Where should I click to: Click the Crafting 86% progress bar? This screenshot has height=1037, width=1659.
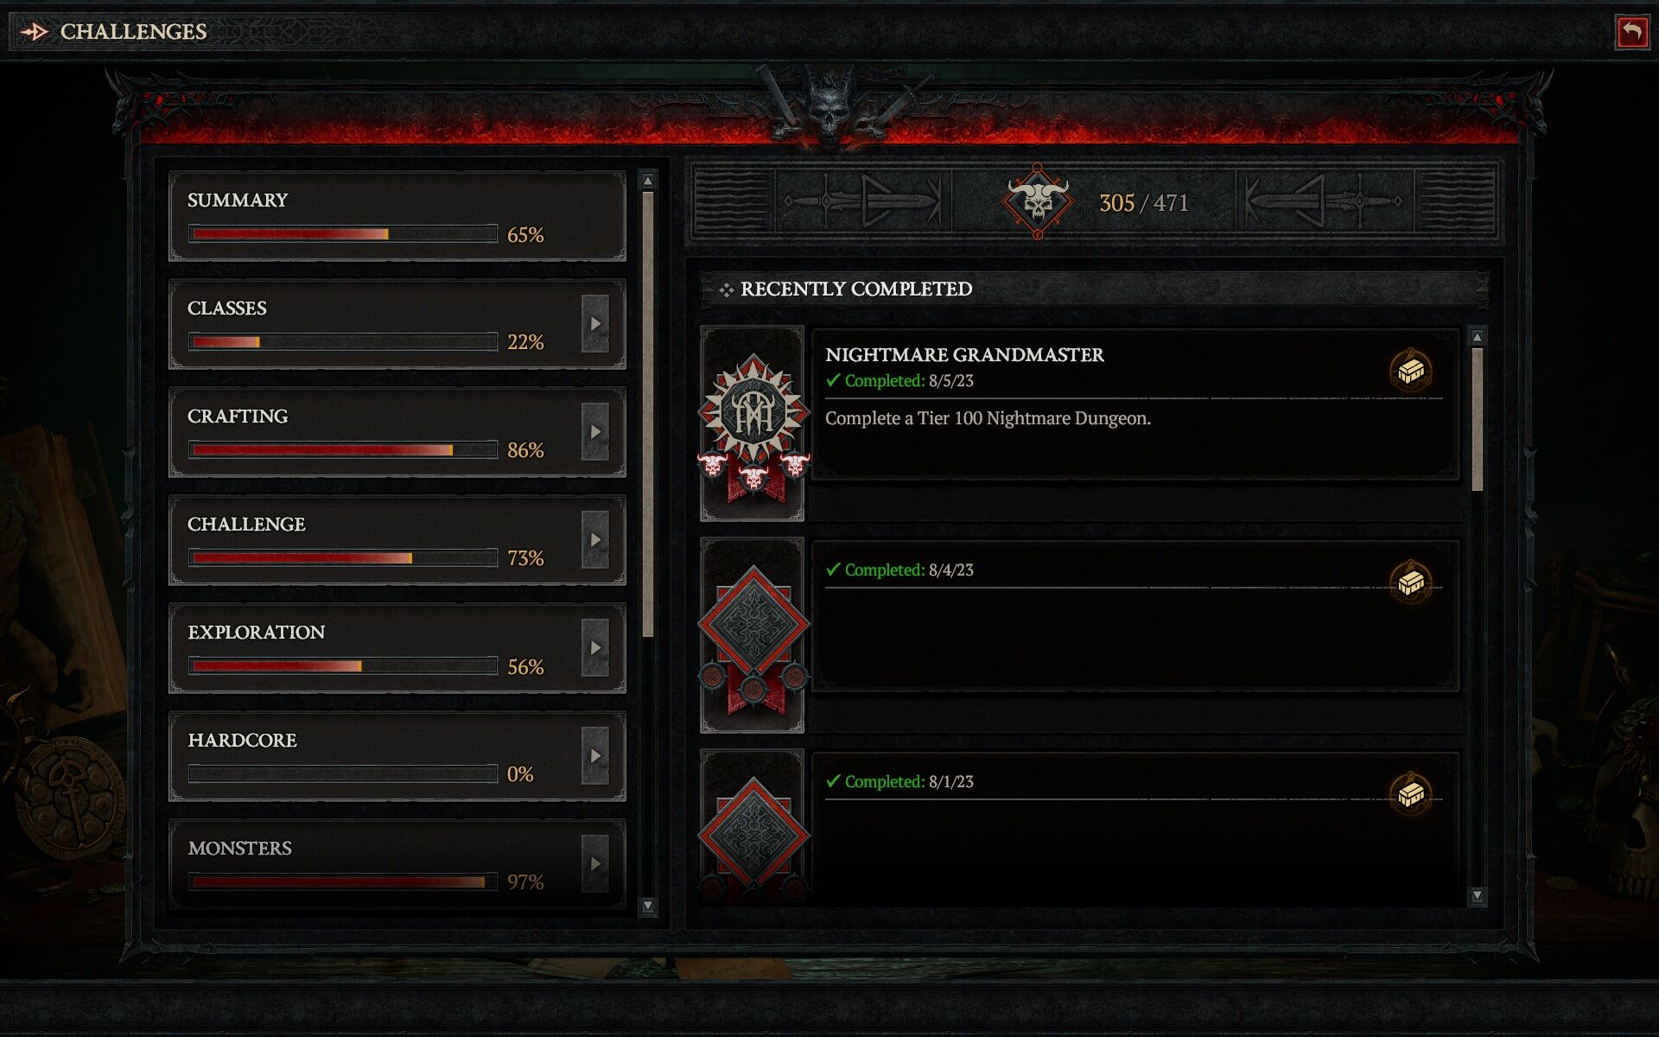pos(343,449)
